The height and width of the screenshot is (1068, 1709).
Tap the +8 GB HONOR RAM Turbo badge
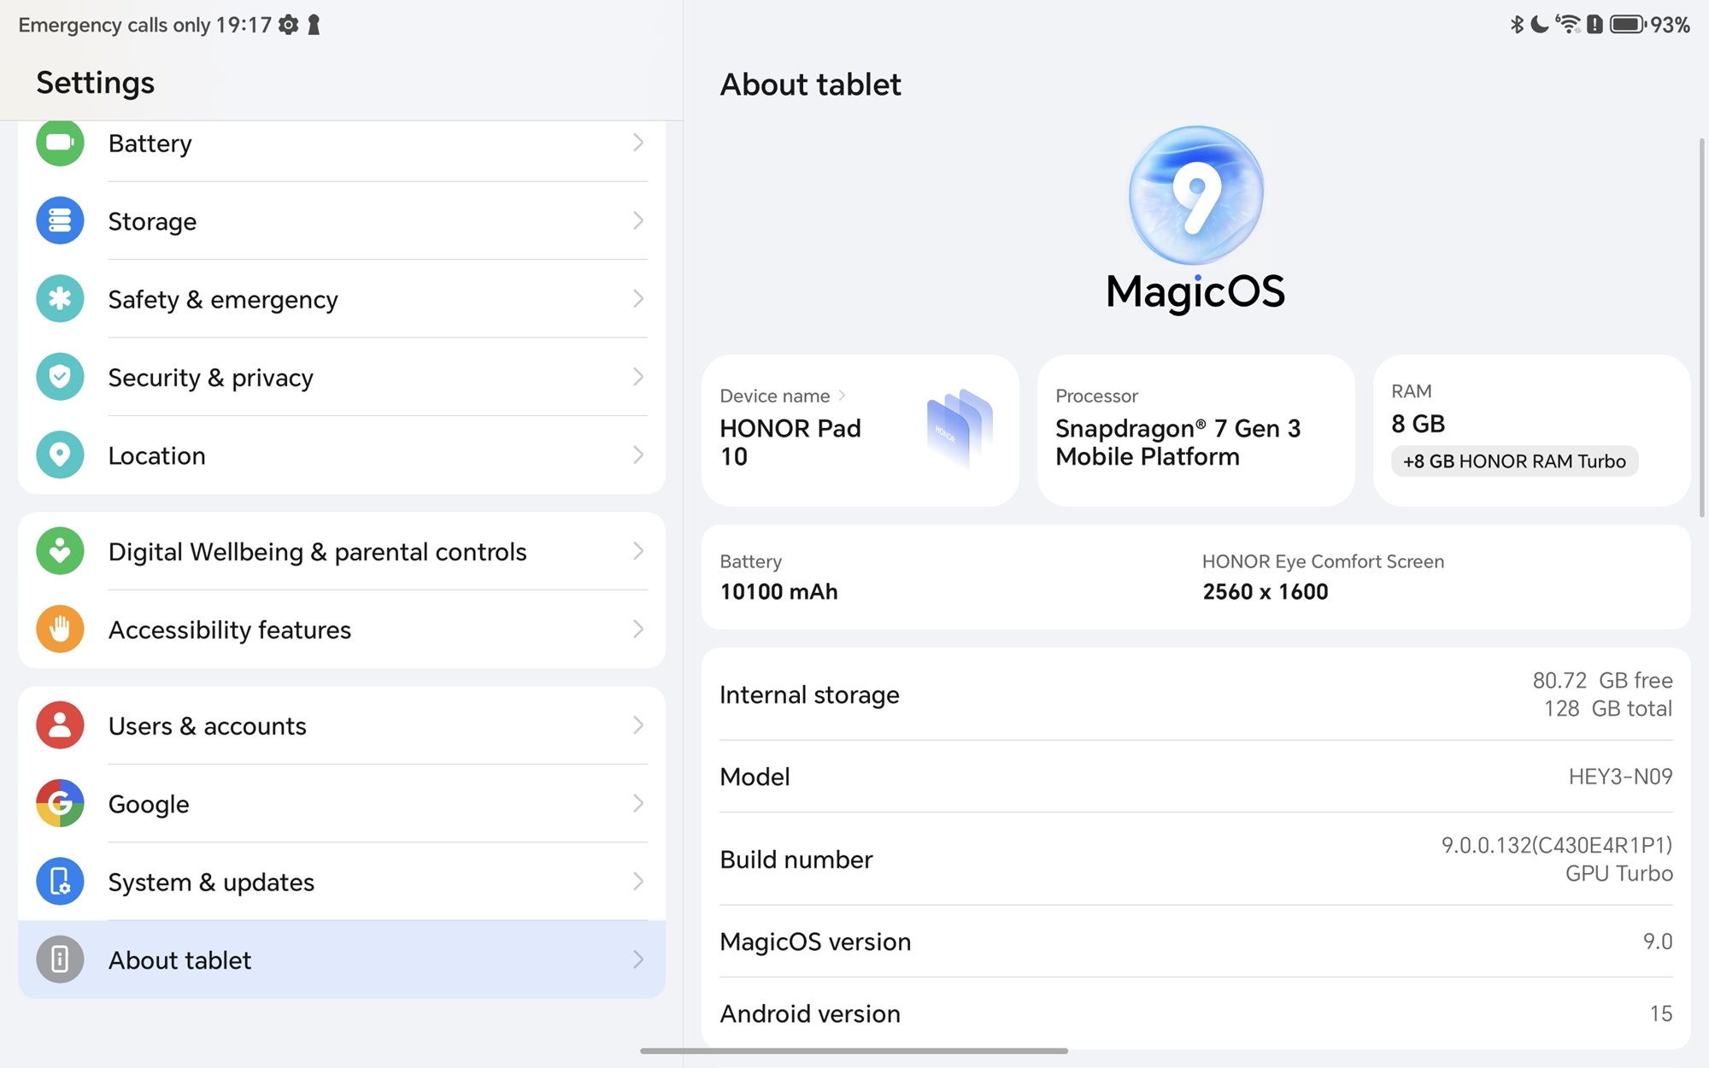pos(1514,461)
